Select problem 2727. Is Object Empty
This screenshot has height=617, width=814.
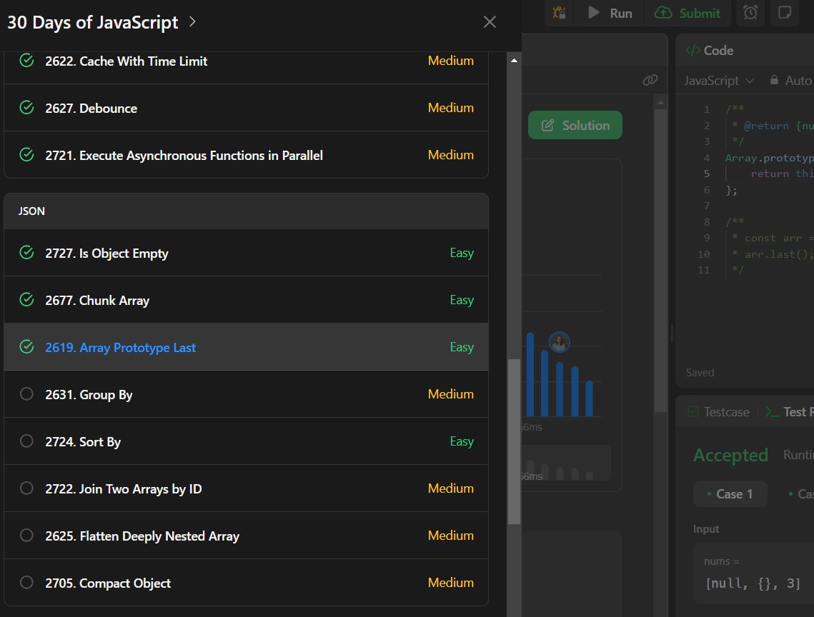(246, 253)
